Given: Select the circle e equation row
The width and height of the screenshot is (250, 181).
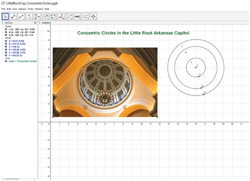Looking at the screenshot, I should [21, 35].
